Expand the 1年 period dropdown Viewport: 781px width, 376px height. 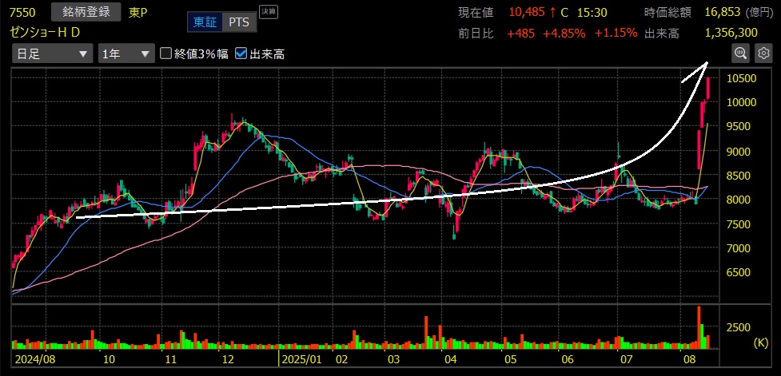coord(126,53)
